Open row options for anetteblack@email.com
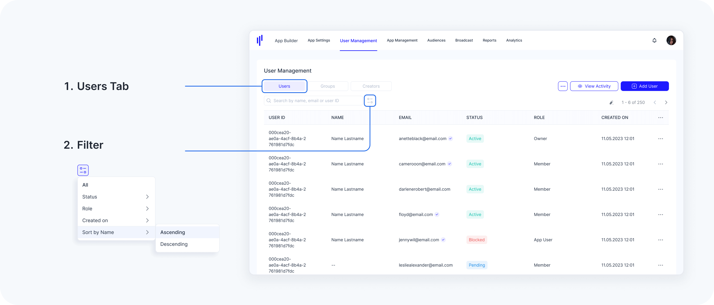Image resolution: width=714 pixels, height=305 pixels. tap(661, 139)
